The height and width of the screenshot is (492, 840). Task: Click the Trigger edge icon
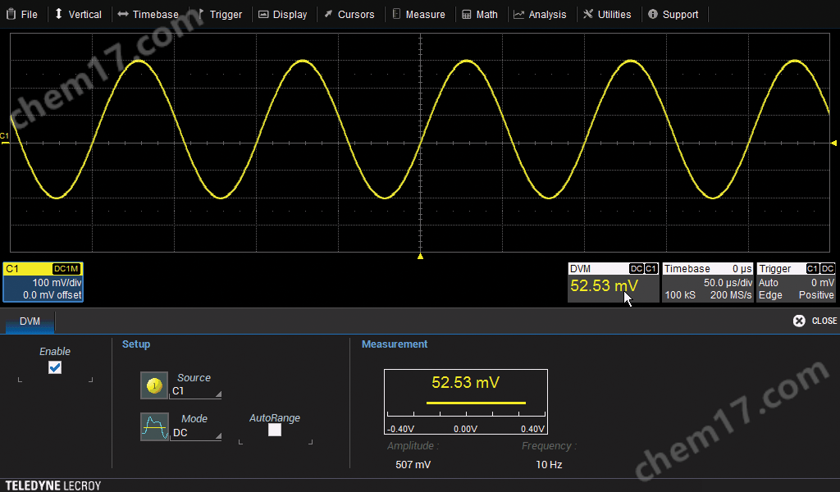tap(201, 14)
